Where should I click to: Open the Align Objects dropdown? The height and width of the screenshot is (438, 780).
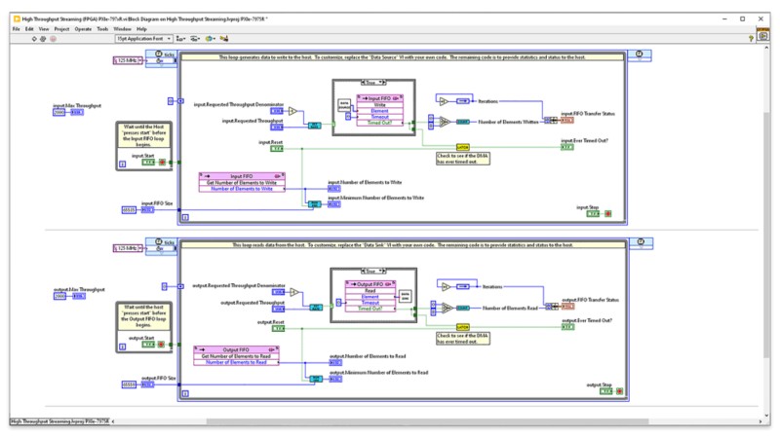coord(180,38)
